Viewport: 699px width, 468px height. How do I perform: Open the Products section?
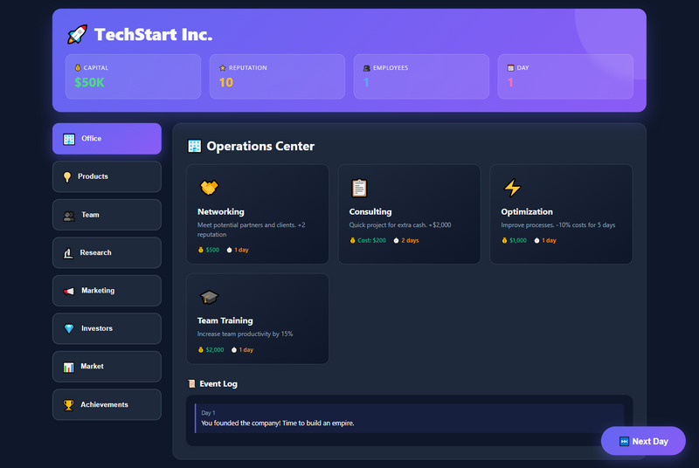tap(107, 176)
